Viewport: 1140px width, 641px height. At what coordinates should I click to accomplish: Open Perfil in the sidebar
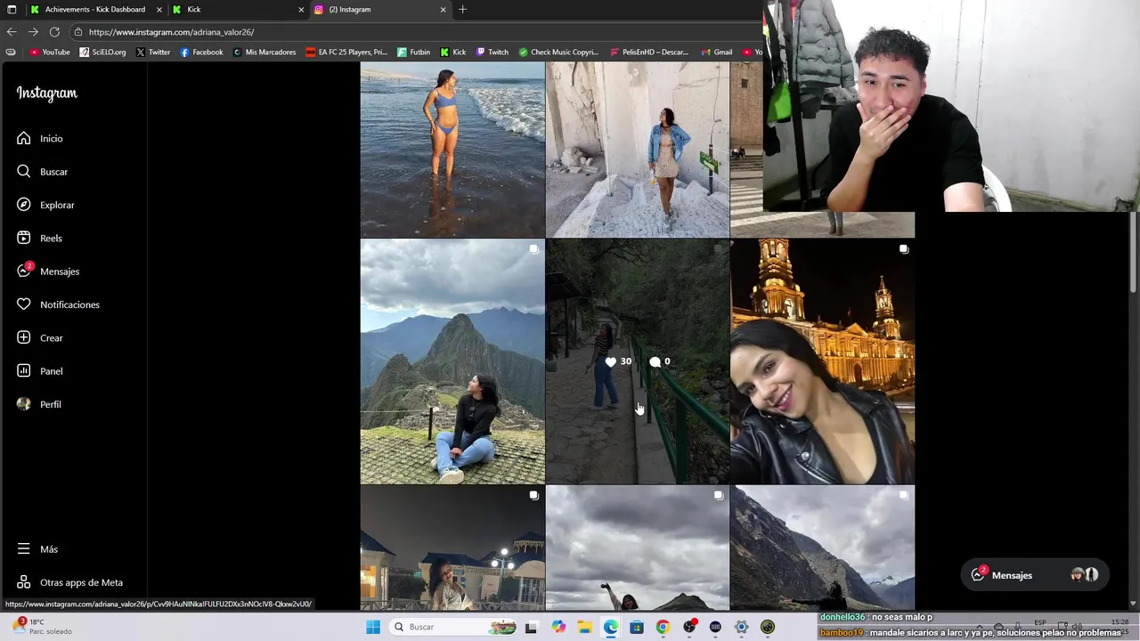(x=39, y=404)
